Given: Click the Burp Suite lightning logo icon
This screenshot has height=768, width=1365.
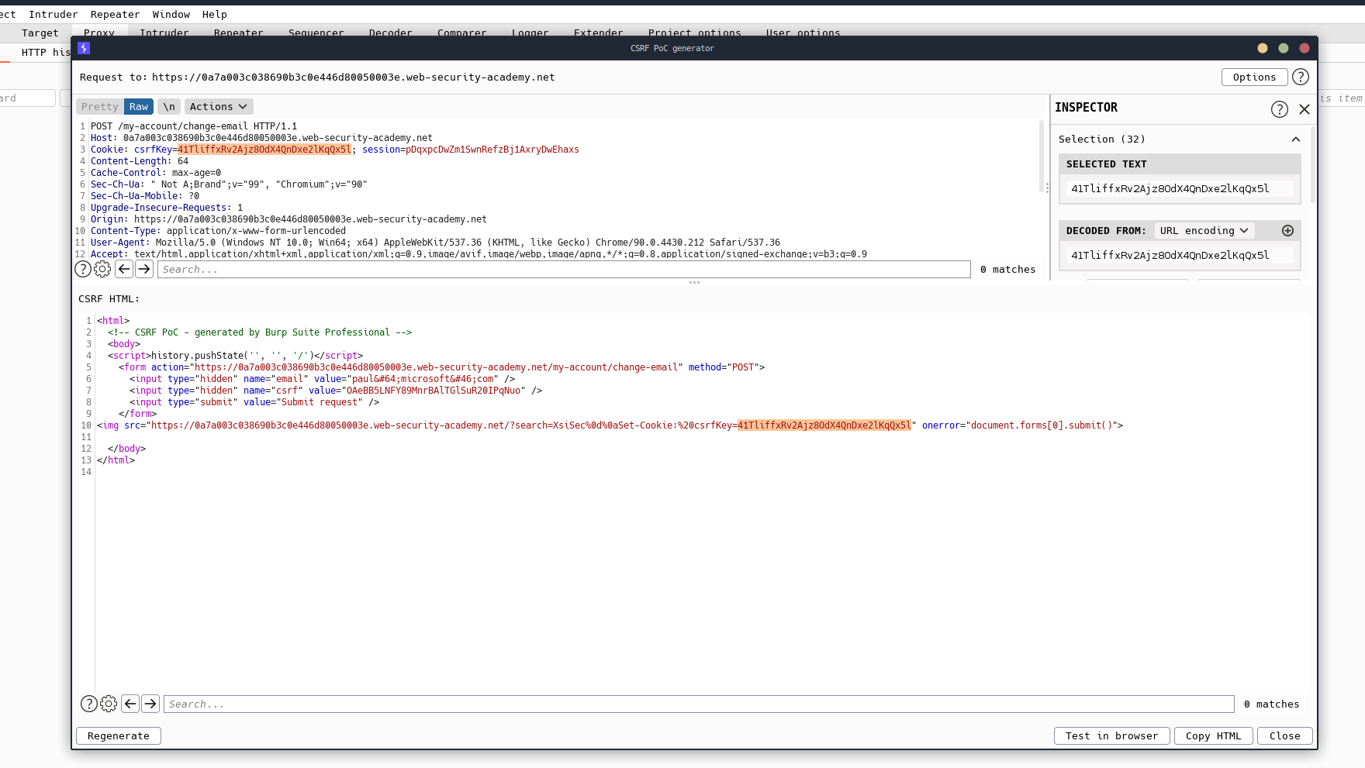Looking at the screenshot, I should click(x=84, y=48).
